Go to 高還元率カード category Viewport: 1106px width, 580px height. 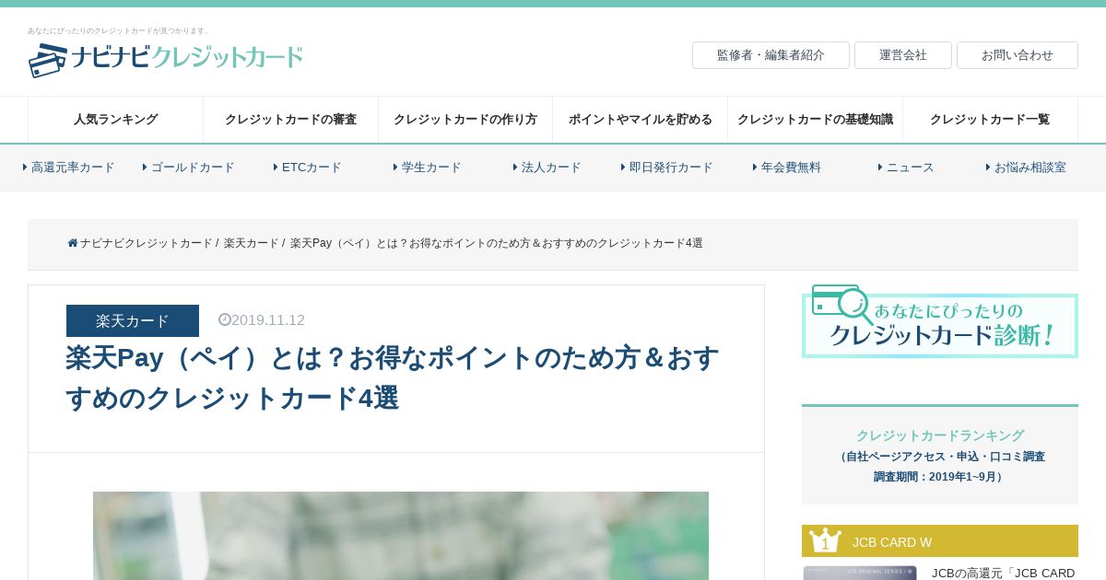point(69,168)
